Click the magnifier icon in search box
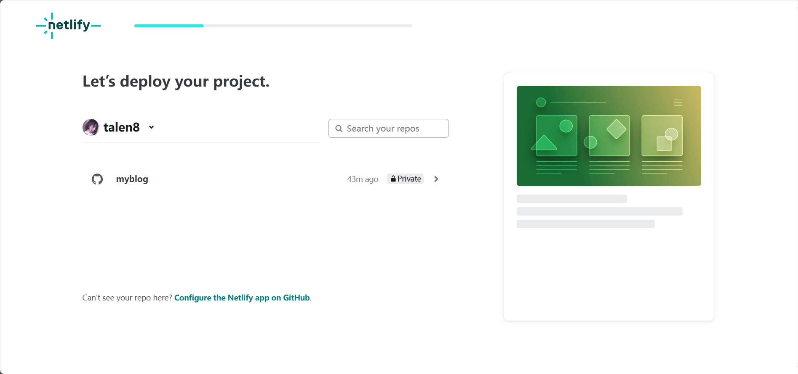This screenshot has width=798, height=374. (x=339, y=129)
